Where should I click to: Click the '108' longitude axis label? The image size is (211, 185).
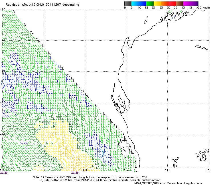point(44,170)
